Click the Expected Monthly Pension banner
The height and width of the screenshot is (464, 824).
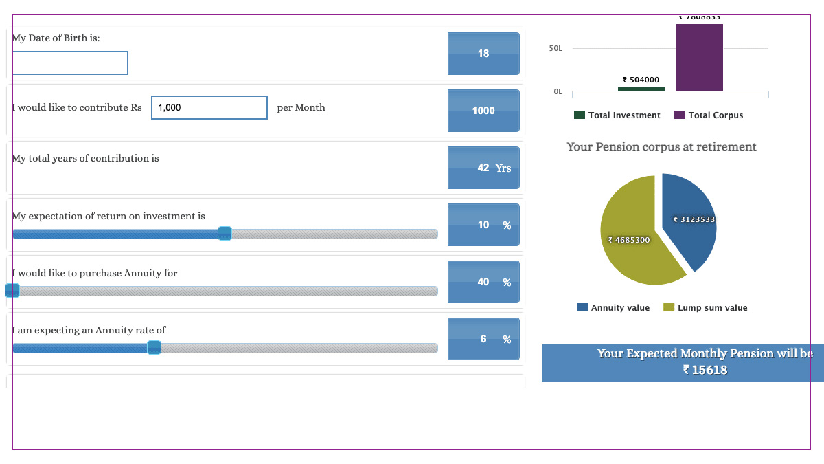[683, 362]
